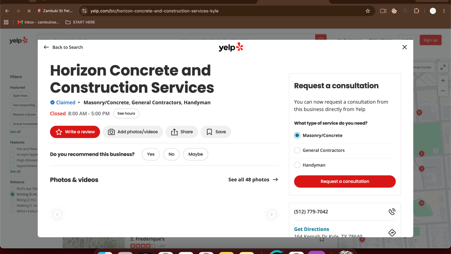This screenshot has height=254, width=451.
Task: Click the blue Claimed badge
Action: (63, 103)
